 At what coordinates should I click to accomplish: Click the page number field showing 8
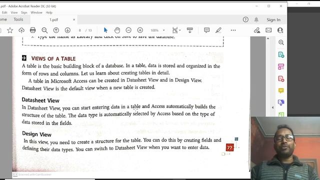coord(80,30)
